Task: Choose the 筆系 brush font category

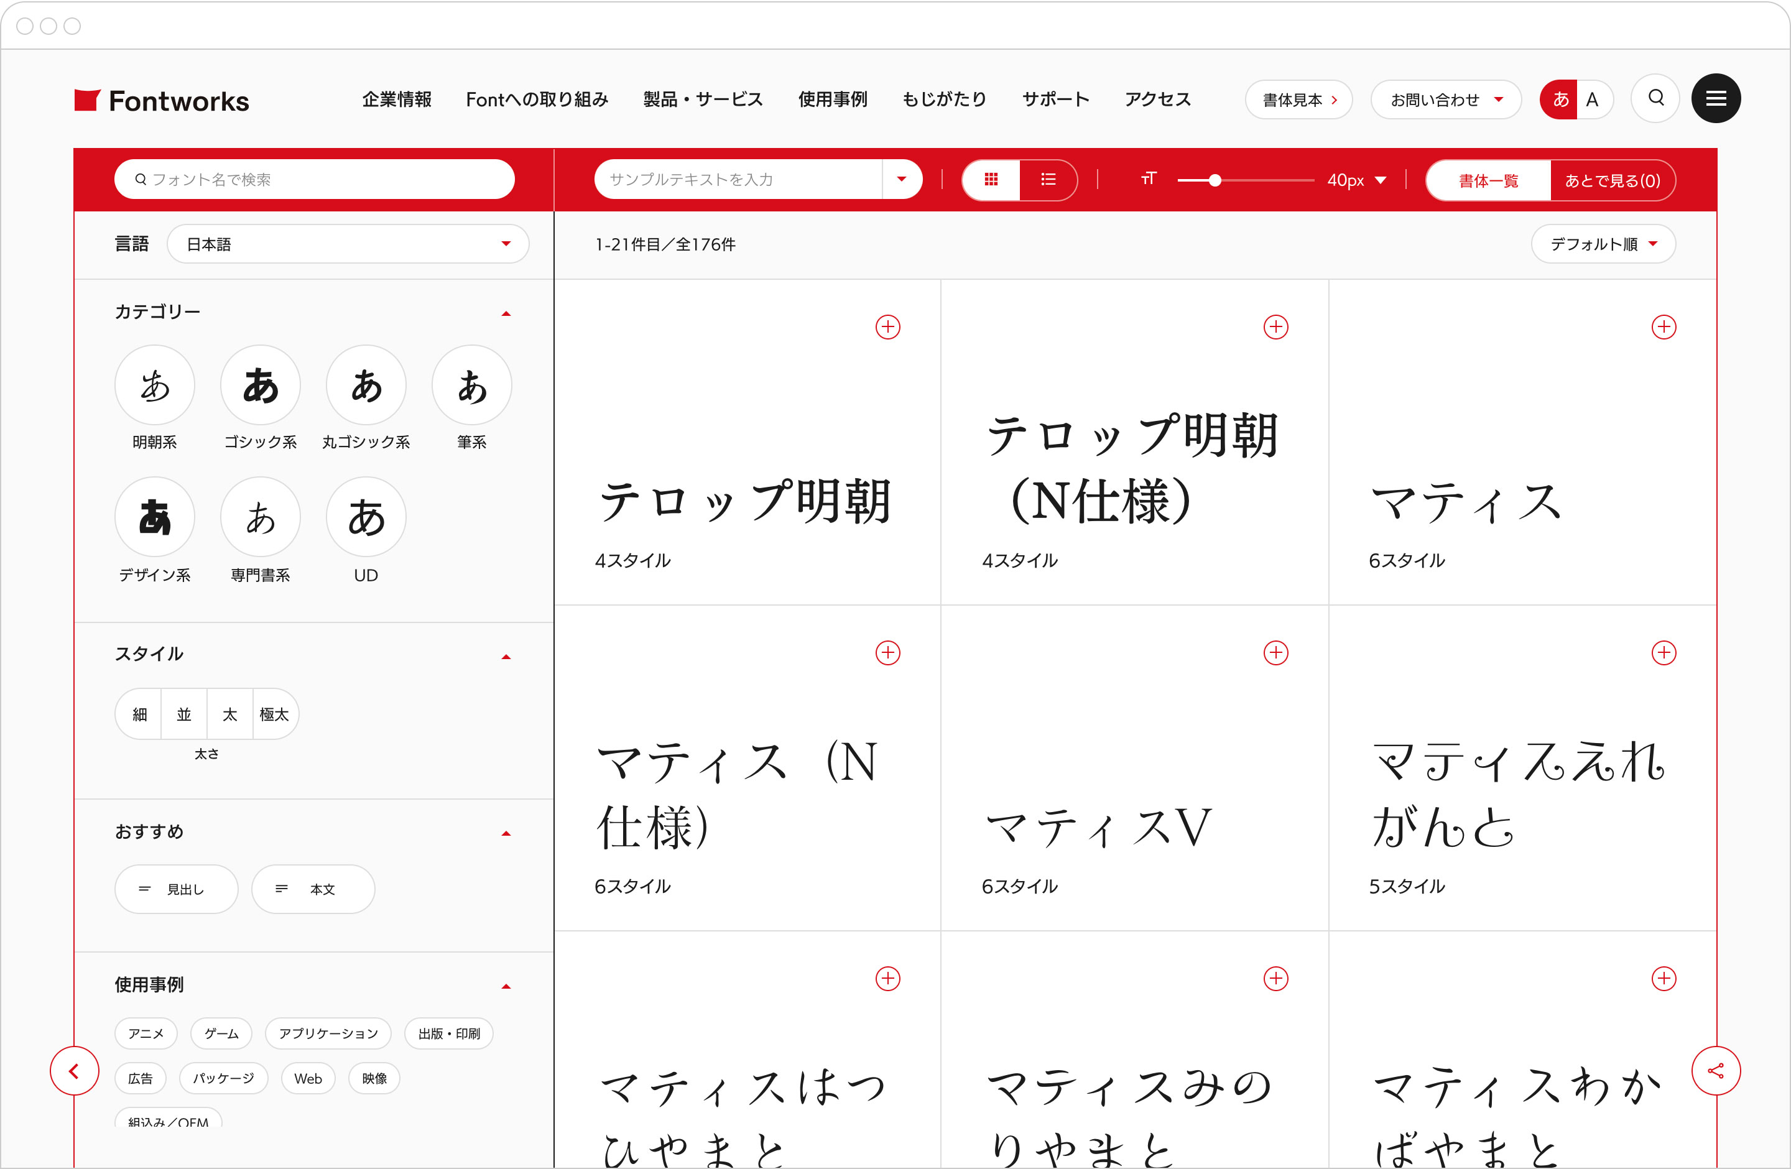Action: click(471, 384)
